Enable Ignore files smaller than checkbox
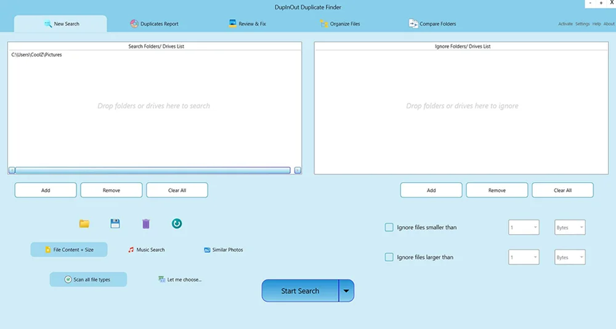This screenshot has width=616, height=329. (x=389, y=227)
